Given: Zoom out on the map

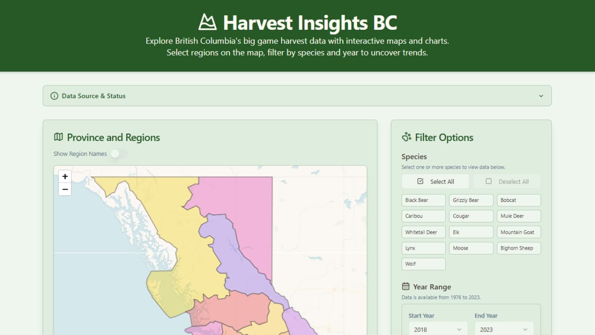Looking at the screenshot, I should 65,189.
